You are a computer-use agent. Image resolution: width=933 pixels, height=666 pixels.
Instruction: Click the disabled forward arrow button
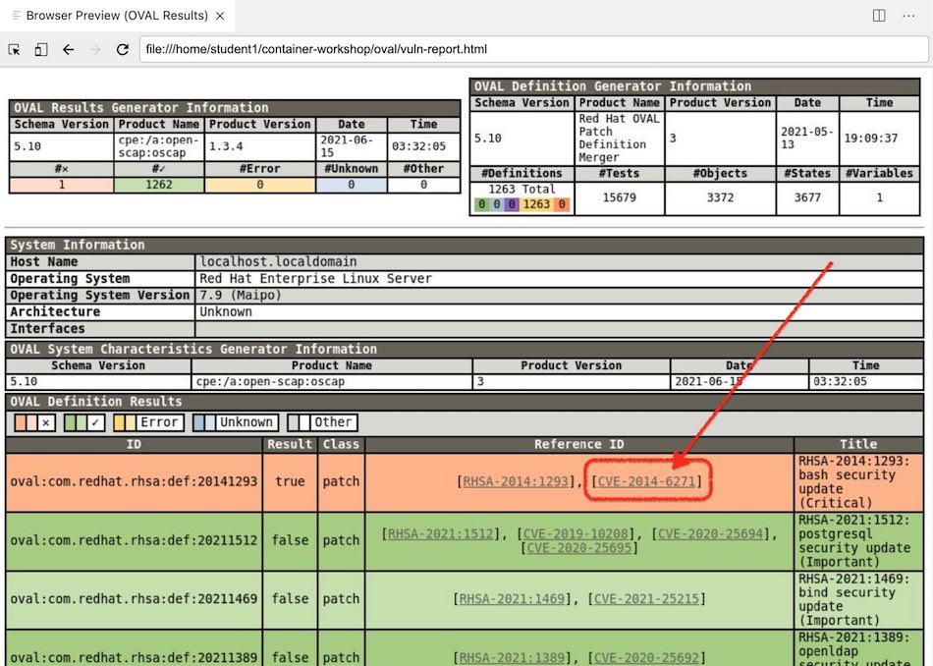point(95,49)
